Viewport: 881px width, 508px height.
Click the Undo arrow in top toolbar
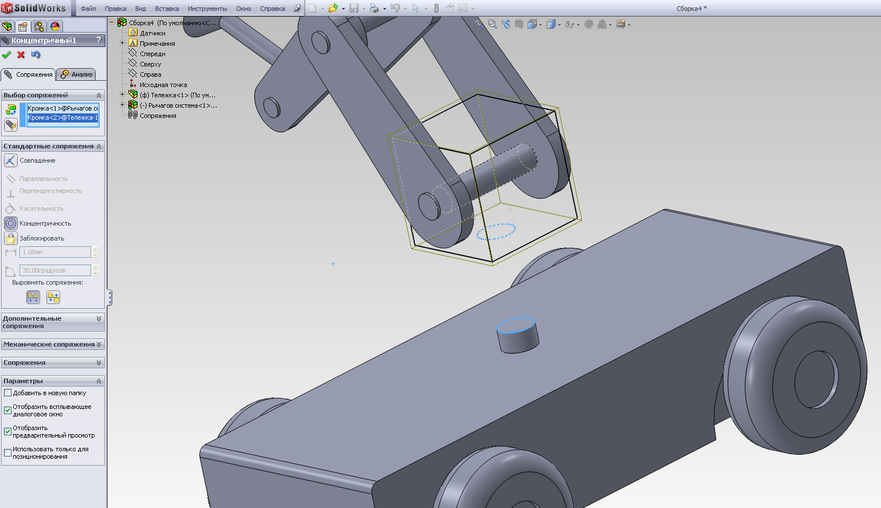click(x=395, y=8)
